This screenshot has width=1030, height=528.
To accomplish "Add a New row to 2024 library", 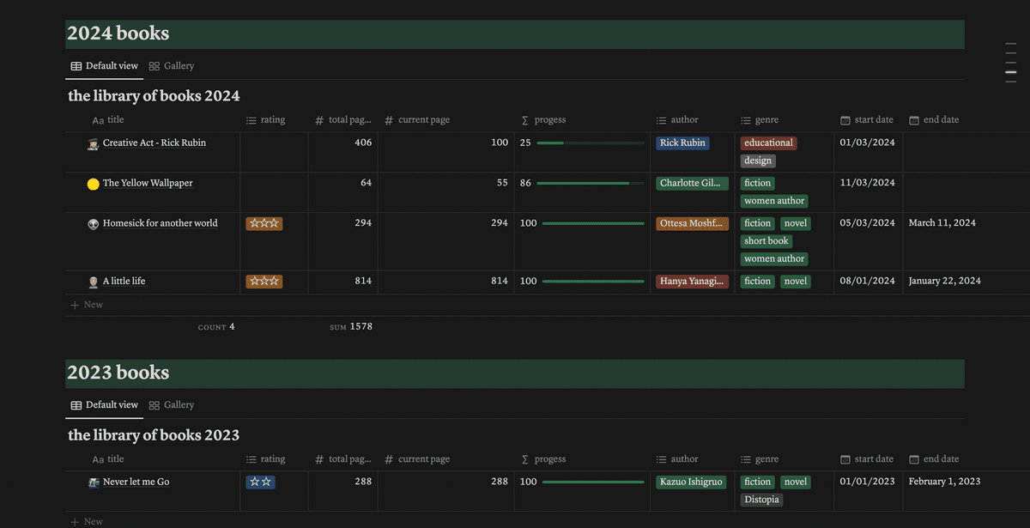I will coord(87,305).
